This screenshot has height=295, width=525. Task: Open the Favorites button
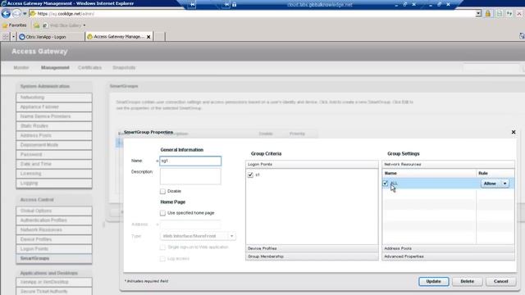coord(15,25)
